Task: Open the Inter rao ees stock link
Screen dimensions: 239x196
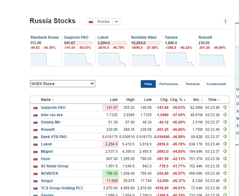Action: [x=52, y=115]
